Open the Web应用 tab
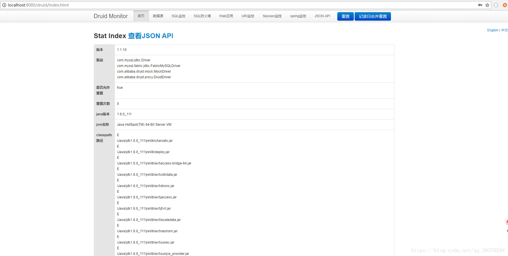The height and width of the screenshot is (256, 508). point(226,16)
